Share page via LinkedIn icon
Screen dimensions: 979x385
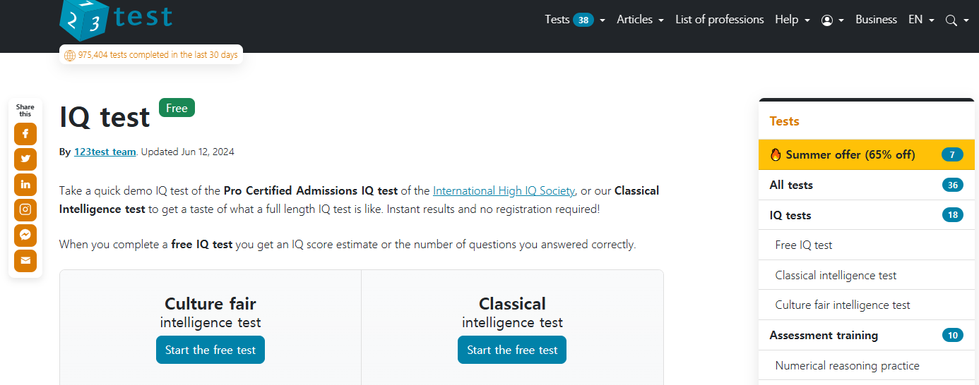[25, 185]
